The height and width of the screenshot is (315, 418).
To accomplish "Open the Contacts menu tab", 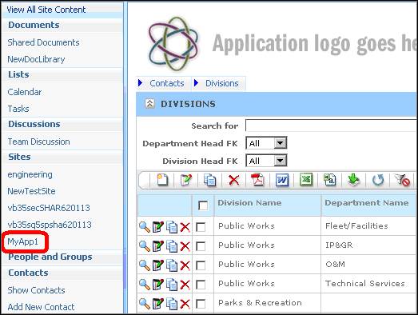I will click(166, 83).
